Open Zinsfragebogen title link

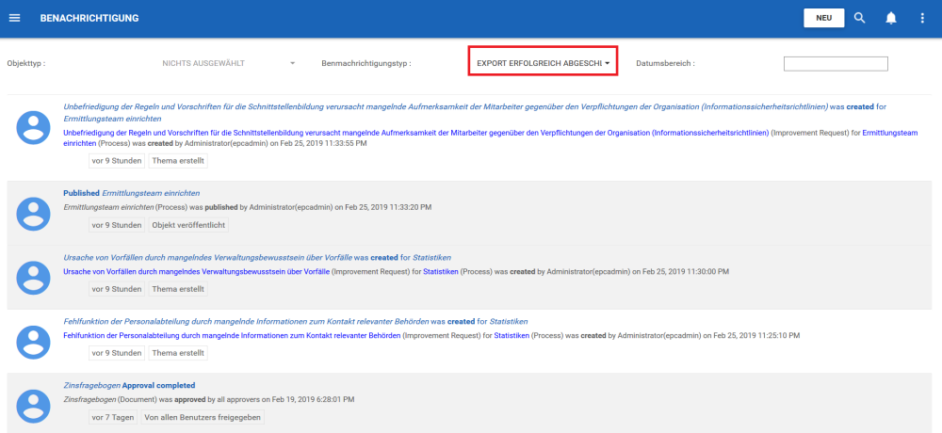(x=91, y=386)
